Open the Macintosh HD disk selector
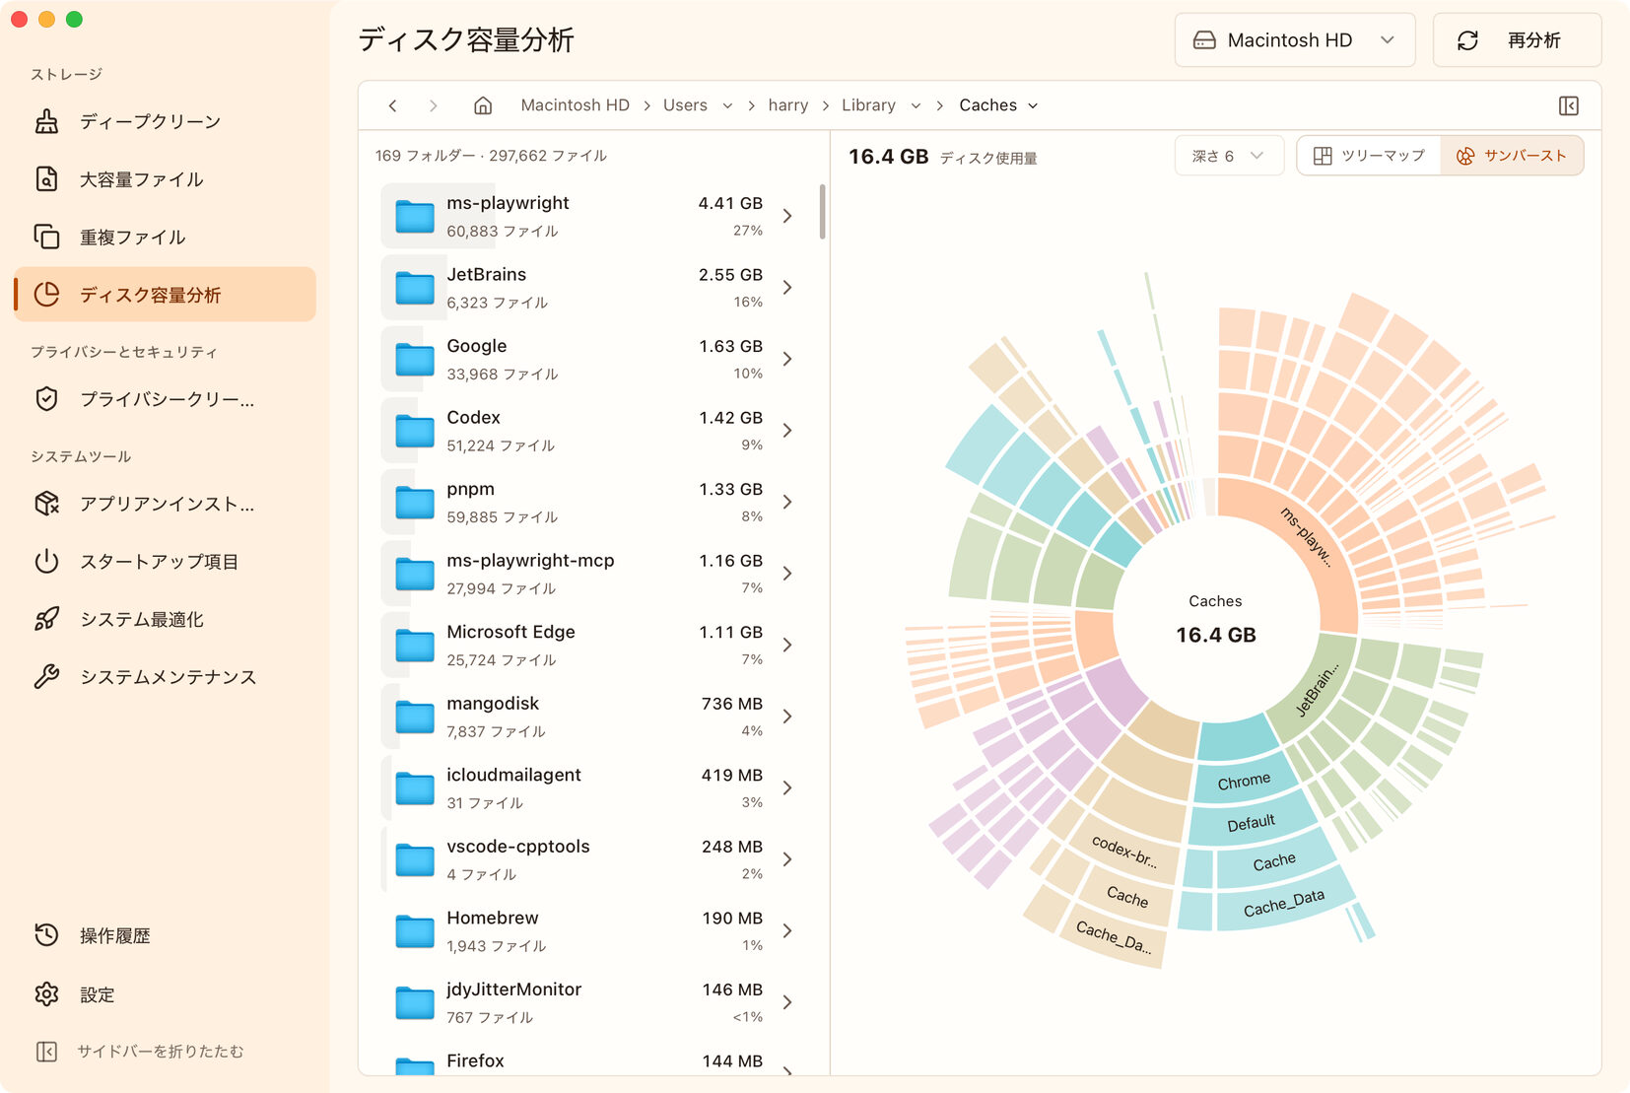The height and width of the screenshot is (1093, 1630). point(1295,40)
